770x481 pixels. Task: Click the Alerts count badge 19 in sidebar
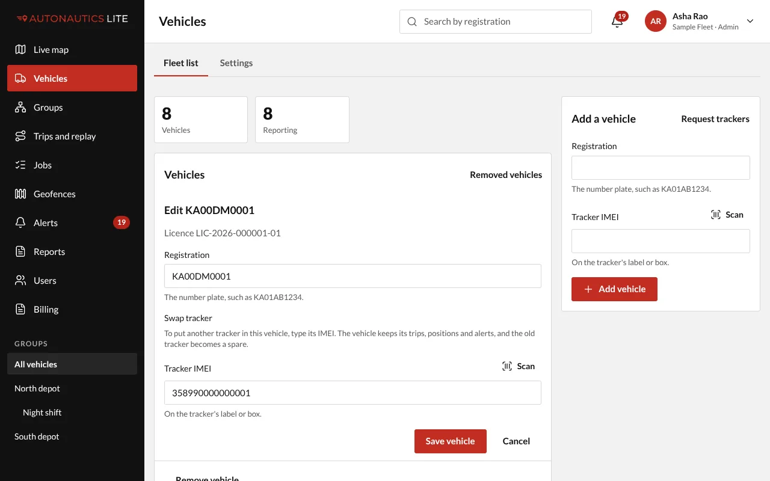[x=122, y=222]
